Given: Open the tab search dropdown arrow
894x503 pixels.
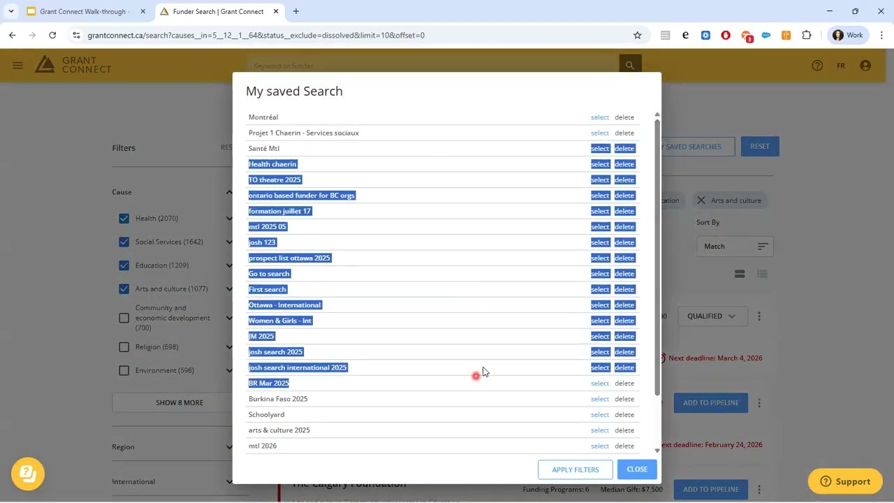Looking at the screenshot, I should [x=11, y=11].
